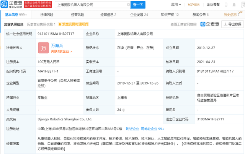Select 组织机构代码 value MA1HB27T-1
245x154 pixels.
pos(48,71)
